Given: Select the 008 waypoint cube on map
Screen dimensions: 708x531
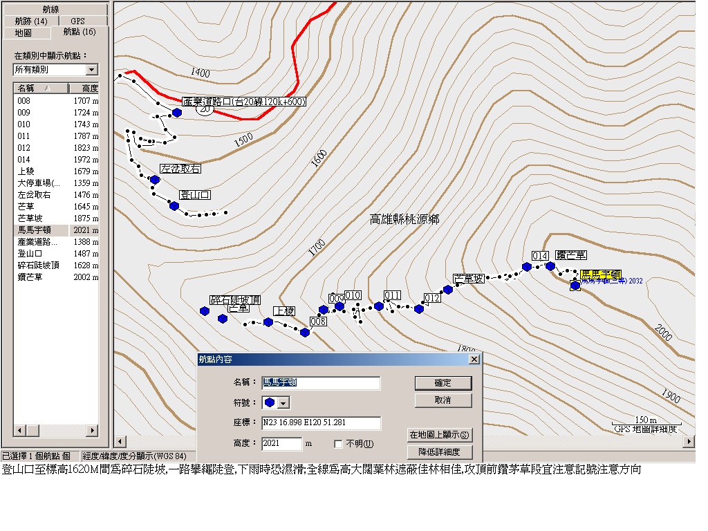Looking at the screenshot, I should [x=305, y=333].
